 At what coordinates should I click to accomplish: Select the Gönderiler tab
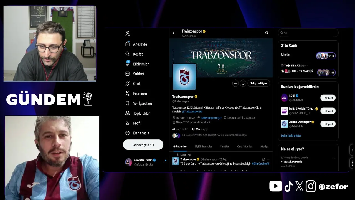tap(180, 146)
